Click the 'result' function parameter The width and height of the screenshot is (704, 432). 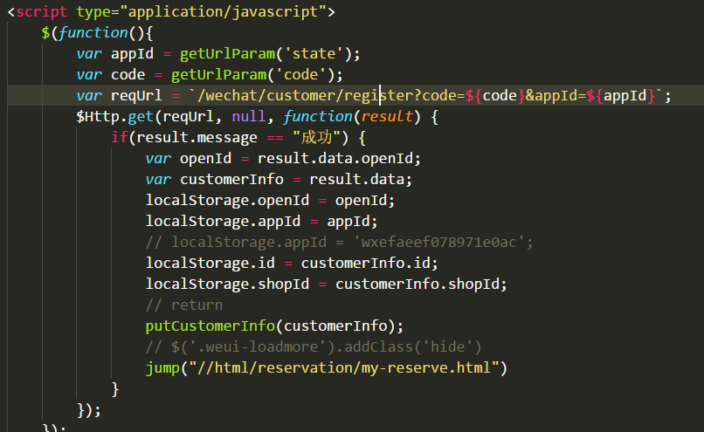pyautogui.click(x=387, y=117)
